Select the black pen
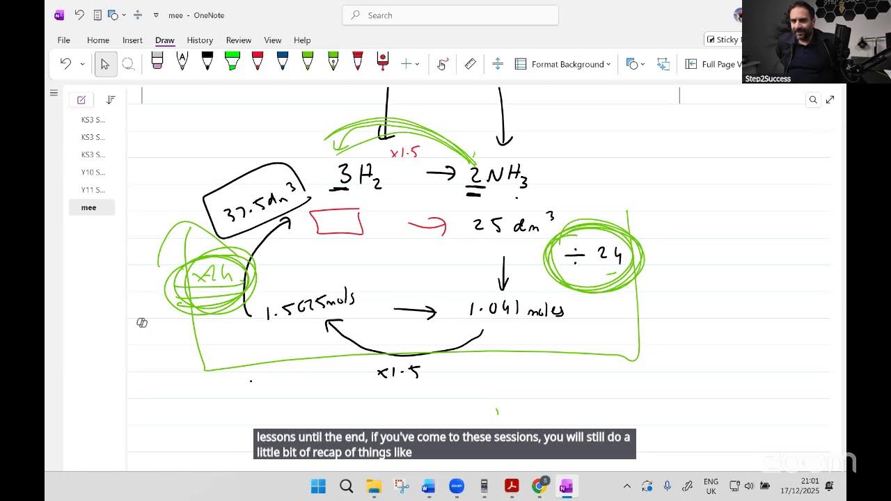Screen dimensions: 891x501 tap(207, 61)
